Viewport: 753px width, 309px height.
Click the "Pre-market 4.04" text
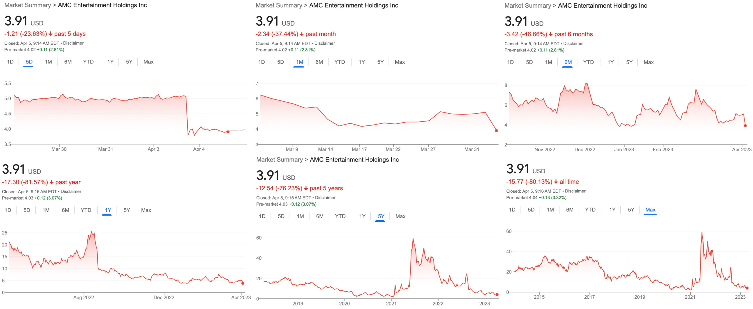pyautogui.click(x=522, y=198)
